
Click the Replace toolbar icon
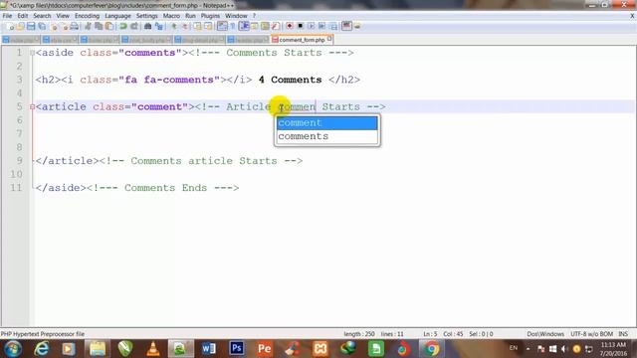(x=159, y=26)
